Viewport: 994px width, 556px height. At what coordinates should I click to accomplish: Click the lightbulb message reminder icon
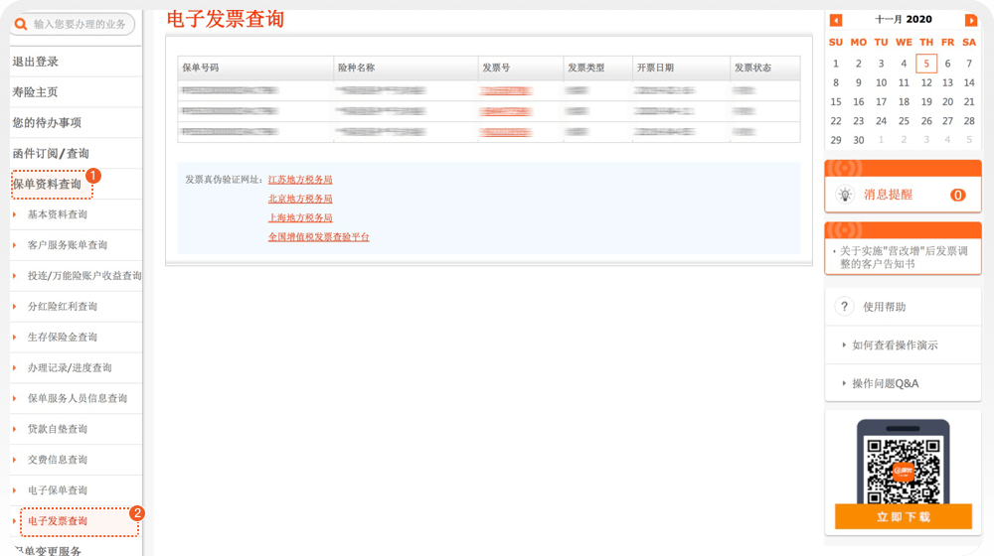click(845, 195)
